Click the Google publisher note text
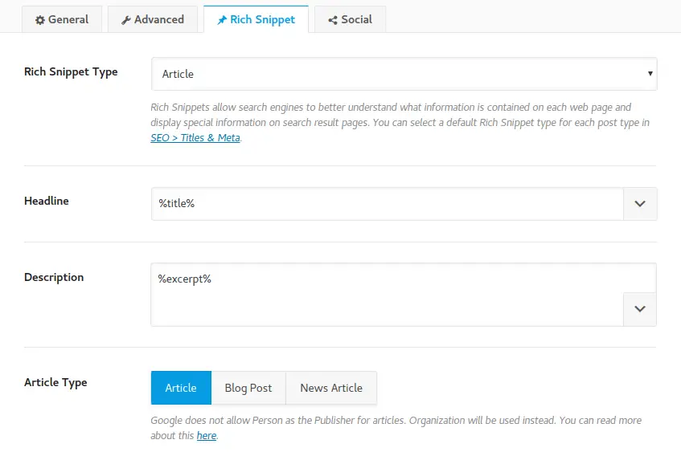 [396, 428]
